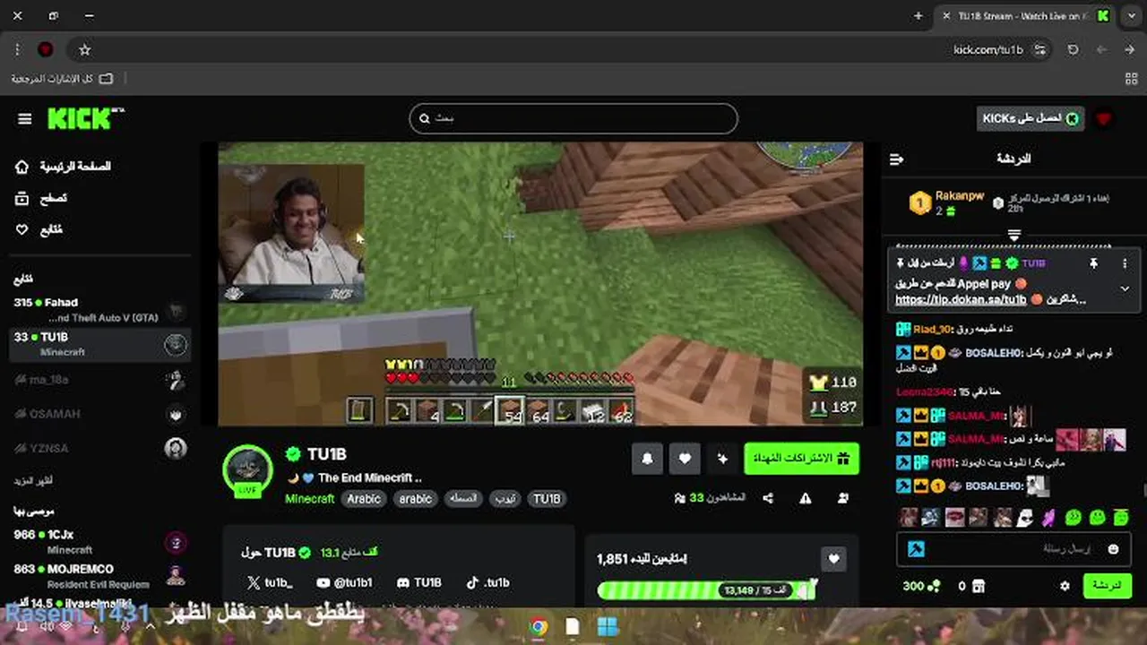Pick the last green emote in emote bar
This screenshot has width=1147, height=645.
(1121, 517)
